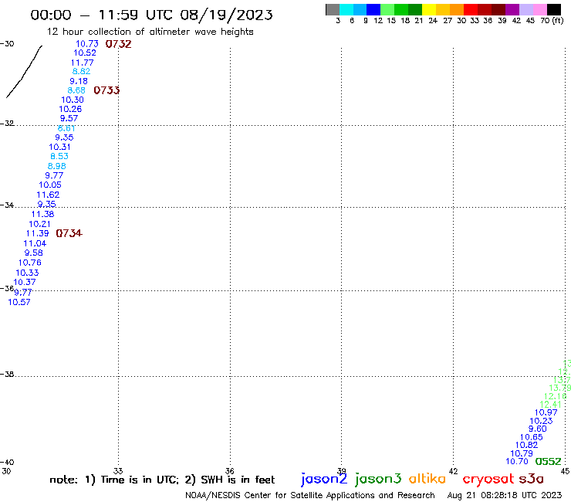Select the cryosat satellite label
The height and width of the screenshot is (502, 571).
[488, 478]
